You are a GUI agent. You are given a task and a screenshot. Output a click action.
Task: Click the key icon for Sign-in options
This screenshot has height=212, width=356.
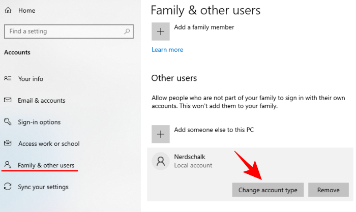click(8, 122)
